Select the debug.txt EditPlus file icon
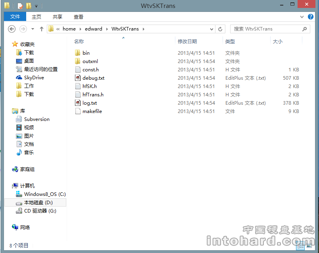The width and height of the screenshot is (319, 253). pos(78,78)
